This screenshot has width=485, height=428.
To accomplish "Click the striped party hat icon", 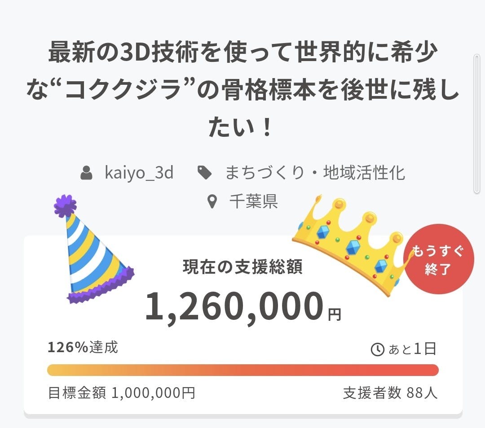I will (92, 251).
